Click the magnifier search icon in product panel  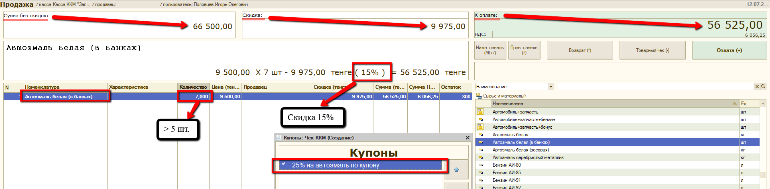coord(763,87)
